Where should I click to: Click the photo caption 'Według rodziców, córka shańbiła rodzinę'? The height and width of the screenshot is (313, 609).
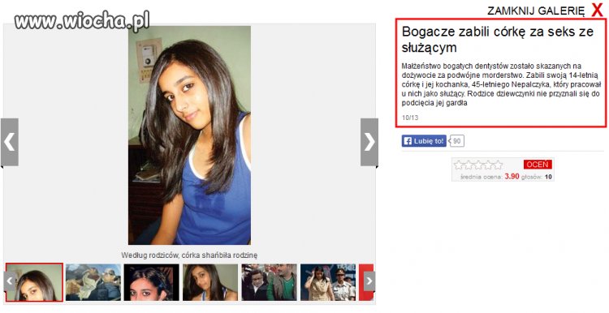(x=189, y=255)
